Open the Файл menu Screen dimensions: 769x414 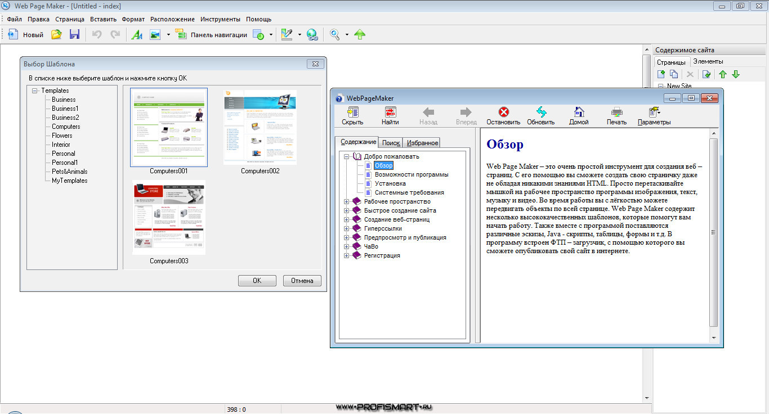15,19
